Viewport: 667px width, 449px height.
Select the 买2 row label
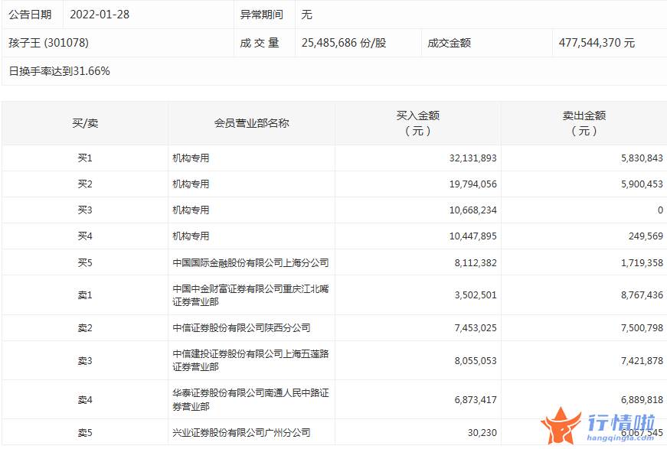click(85, 184)
